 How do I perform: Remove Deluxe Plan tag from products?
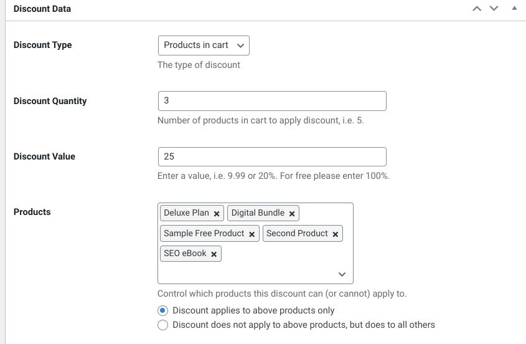[x=217, y=214]
